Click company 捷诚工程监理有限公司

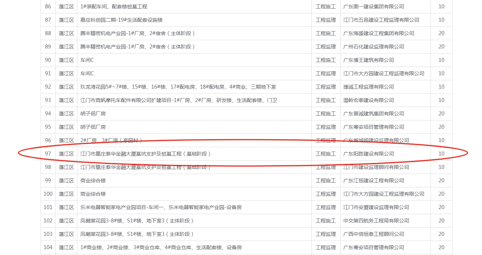pos(368,87)
